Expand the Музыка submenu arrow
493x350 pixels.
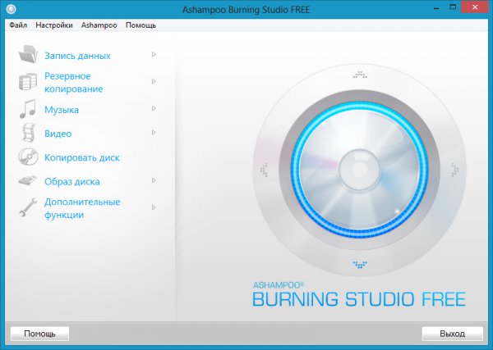[x=154, y=108]
